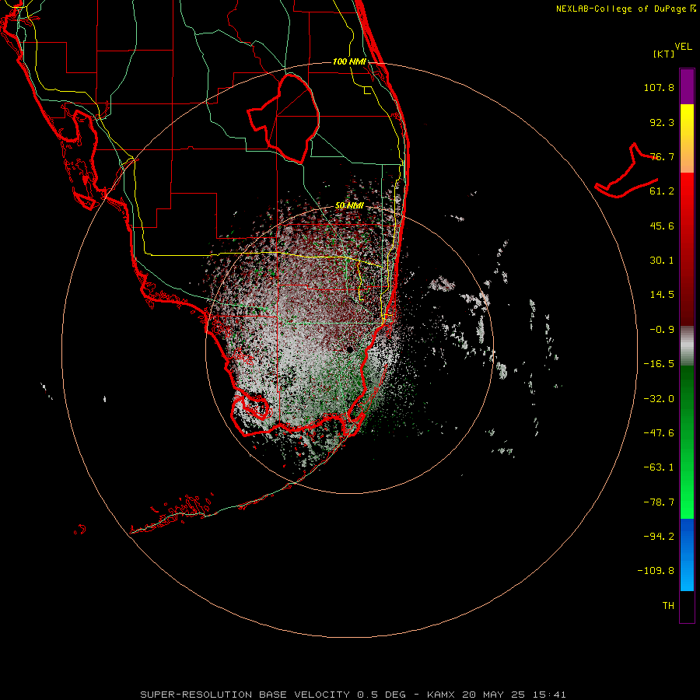This screenshot has height=700, width=700.
Task: Select the 61.2 scale value
Action: click(662, 191)
